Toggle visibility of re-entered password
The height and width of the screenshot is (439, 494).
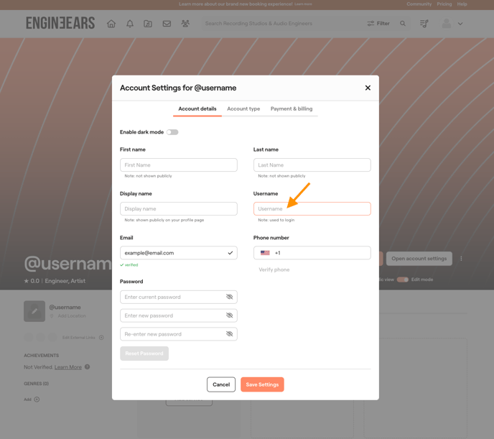point(230,334)
